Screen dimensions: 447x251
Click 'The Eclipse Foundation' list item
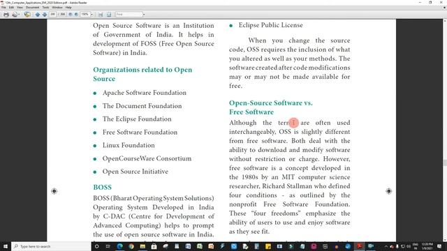[x=137, y=119]
